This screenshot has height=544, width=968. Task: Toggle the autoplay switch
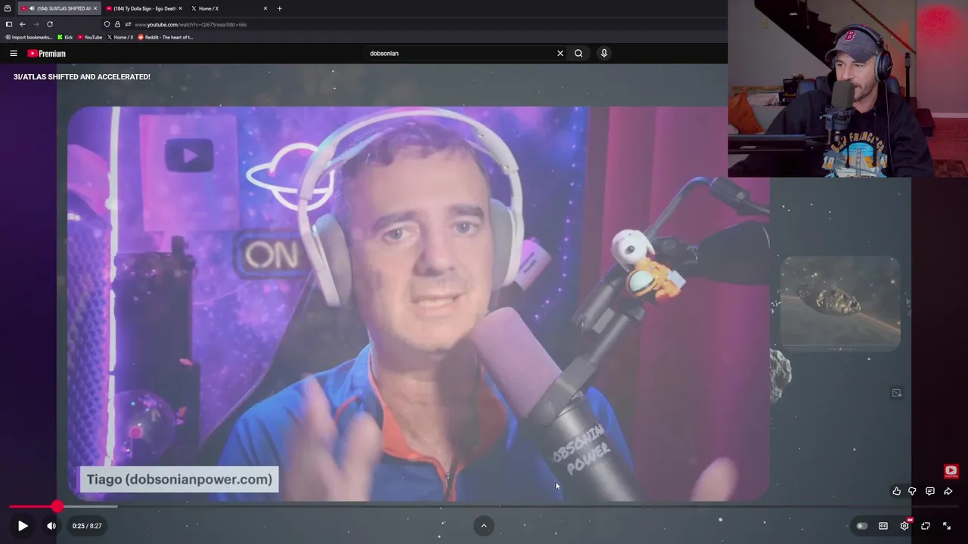coord(861,526)
